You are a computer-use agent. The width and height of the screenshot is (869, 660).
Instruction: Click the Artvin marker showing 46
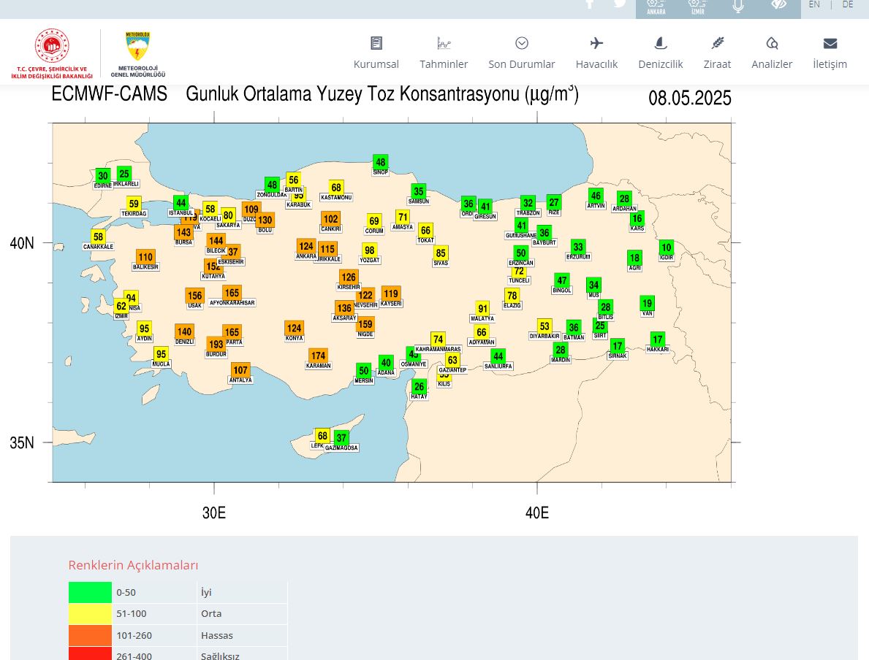pos(596,196)
